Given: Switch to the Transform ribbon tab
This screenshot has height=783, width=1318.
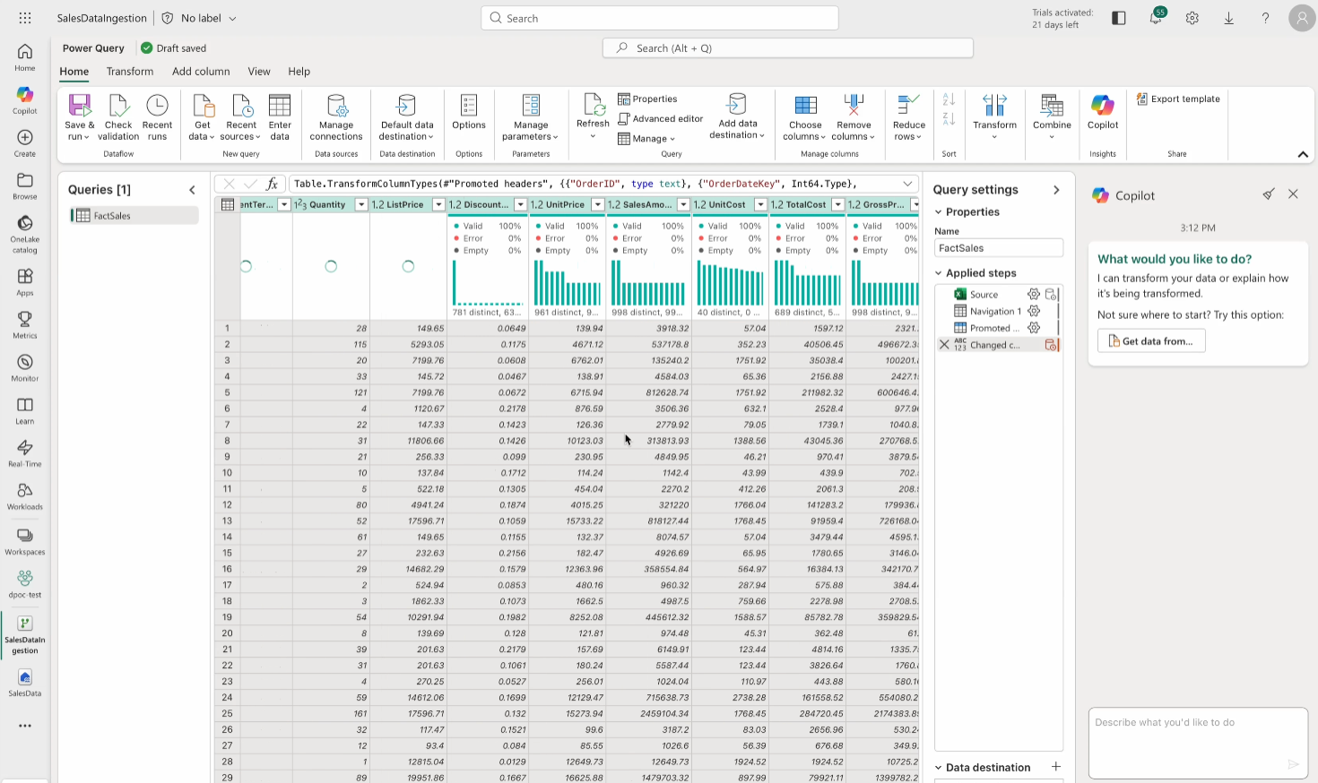Looking at the screenshot, I should (130, 71).
